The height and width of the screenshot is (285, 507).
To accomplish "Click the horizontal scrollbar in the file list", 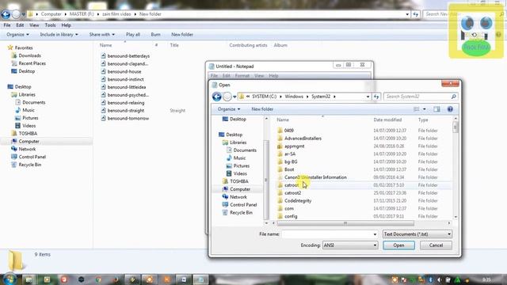I will [345, 223].
